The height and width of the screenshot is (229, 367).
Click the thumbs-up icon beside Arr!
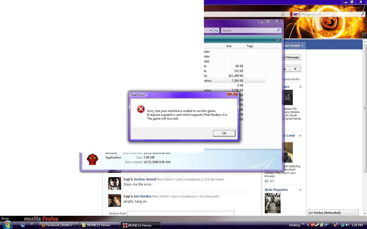(x=267, y=181)
